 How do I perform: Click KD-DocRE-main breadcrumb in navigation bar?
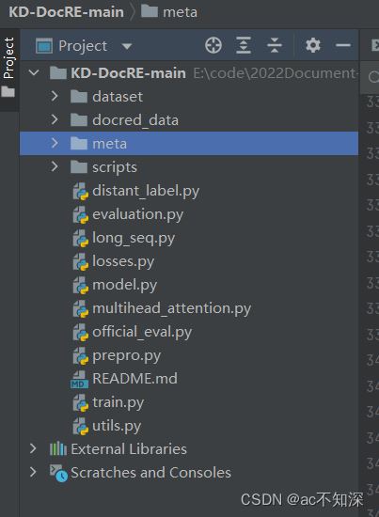click(66, 12)
